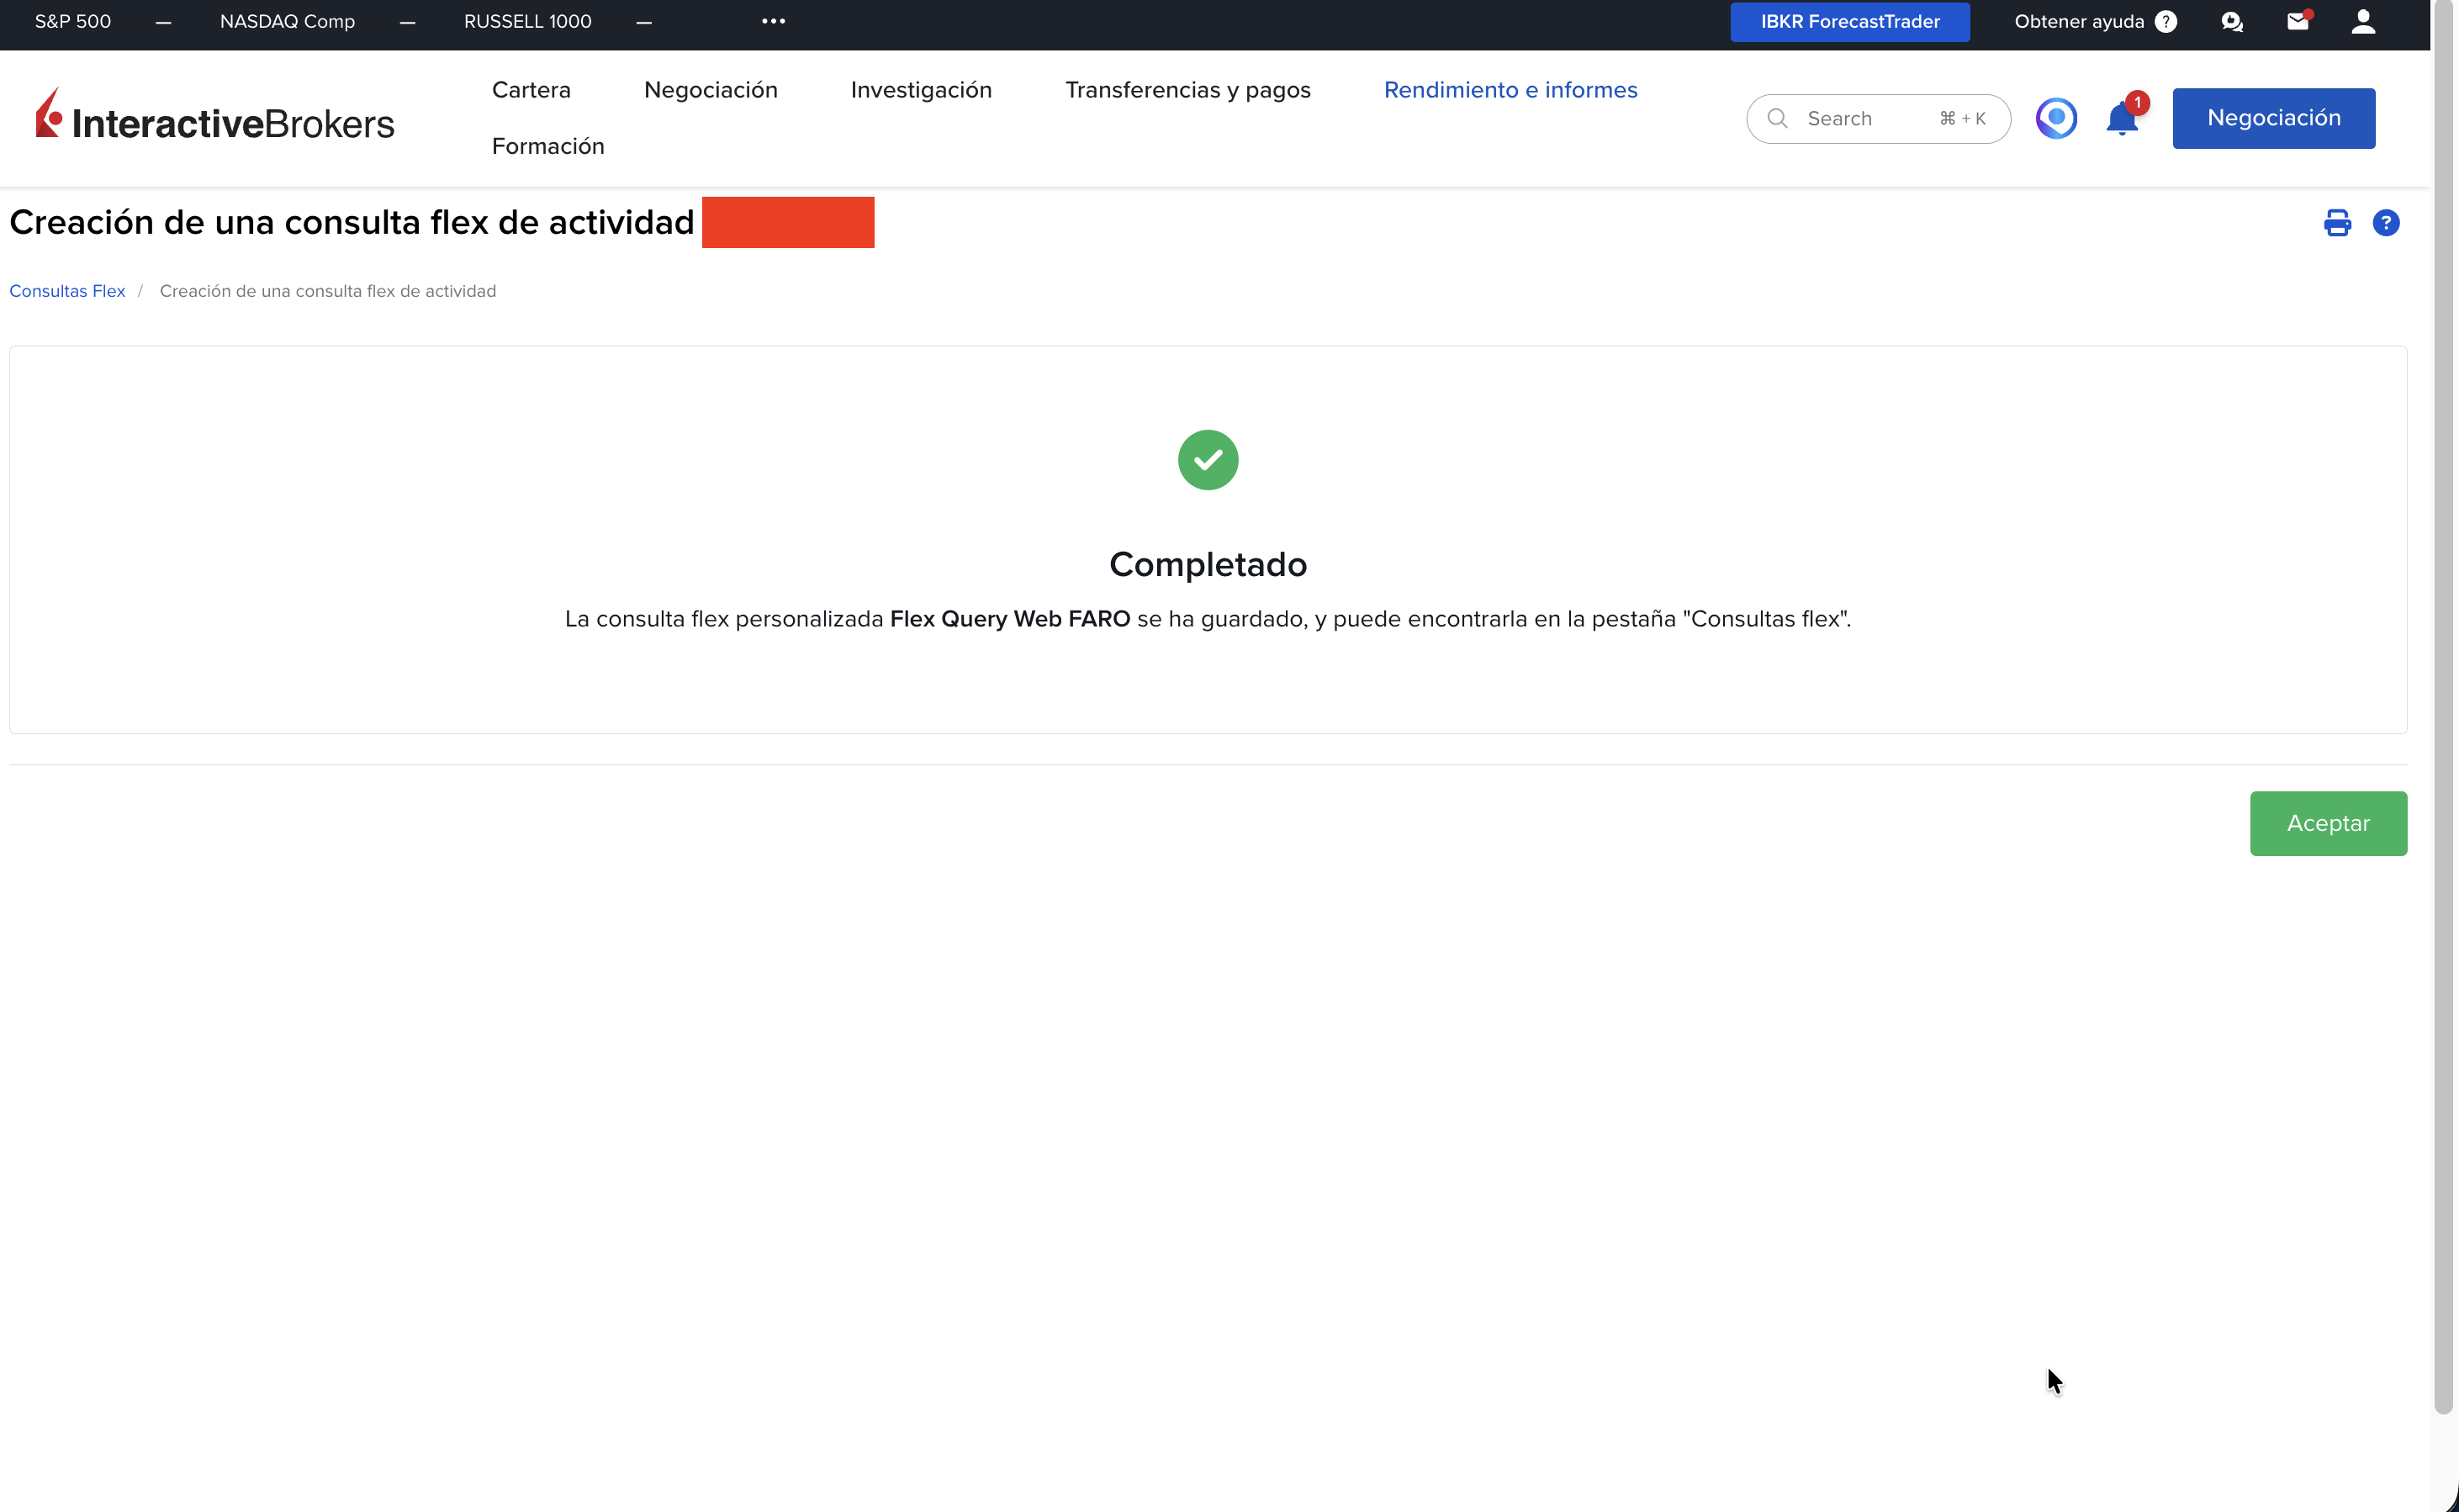Screen dimensions: 2459x1512
Task: Follow the Consultas Flex breadcrumb link
Action: coord(67,291)
